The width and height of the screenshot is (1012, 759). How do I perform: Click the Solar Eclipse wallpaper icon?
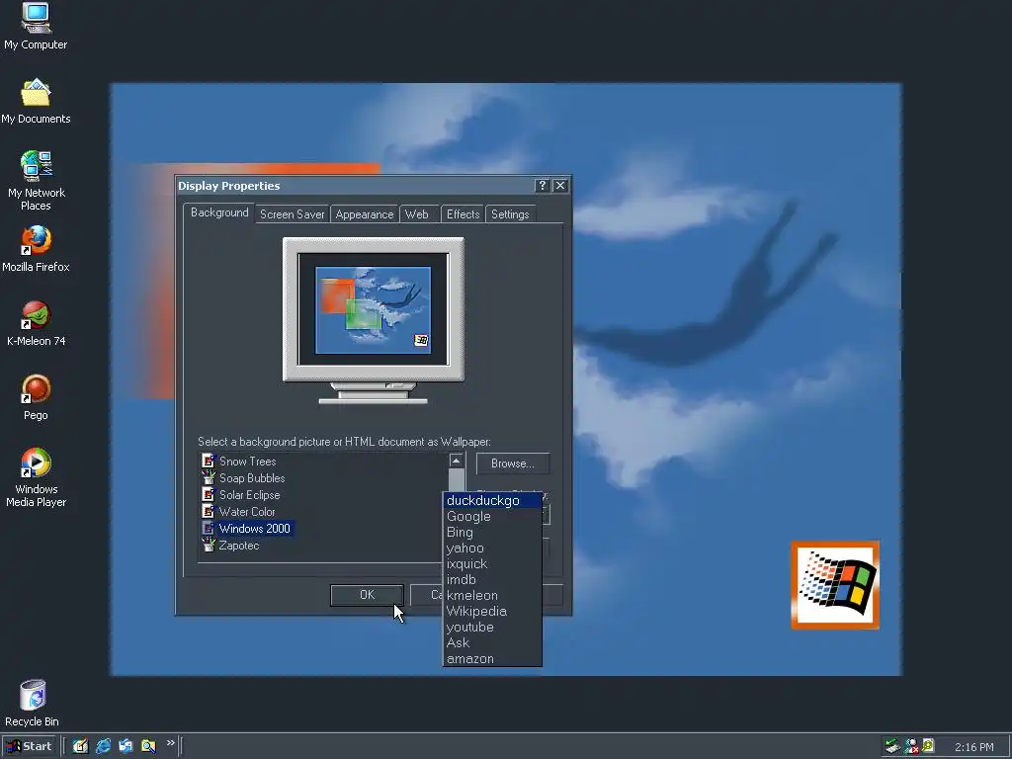click(208, 494)
